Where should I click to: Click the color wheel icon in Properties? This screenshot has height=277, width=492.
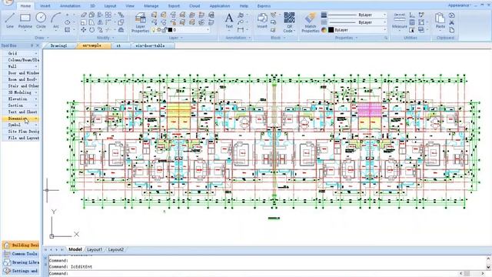pos(324,30)
